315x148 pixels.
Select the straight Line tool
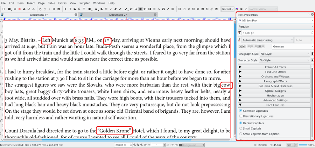(x=111, y=9)
